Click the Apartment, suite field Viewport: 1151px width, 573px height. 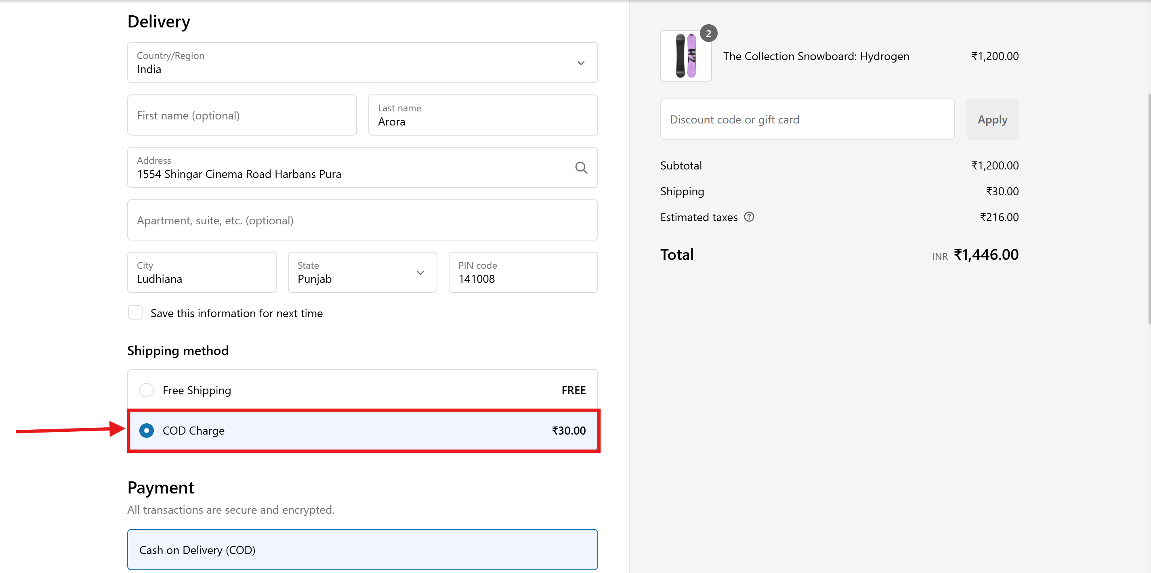click(362, 220)
